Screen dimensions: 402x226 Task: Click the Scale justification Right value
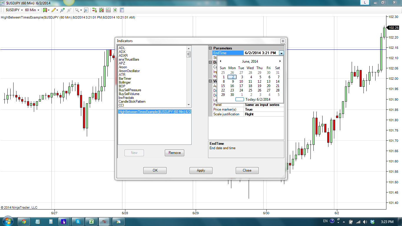(x=264, y=114)
